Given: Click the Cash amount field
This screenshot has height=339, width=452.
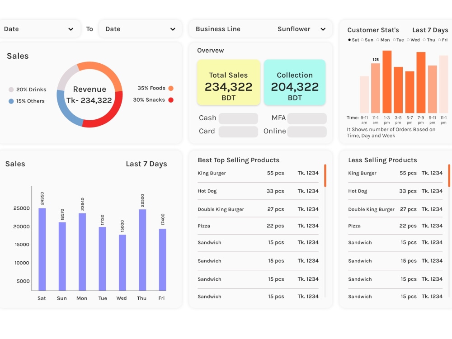Looking at the screenshot, I should pyautogui.click(x=238, y=118).
